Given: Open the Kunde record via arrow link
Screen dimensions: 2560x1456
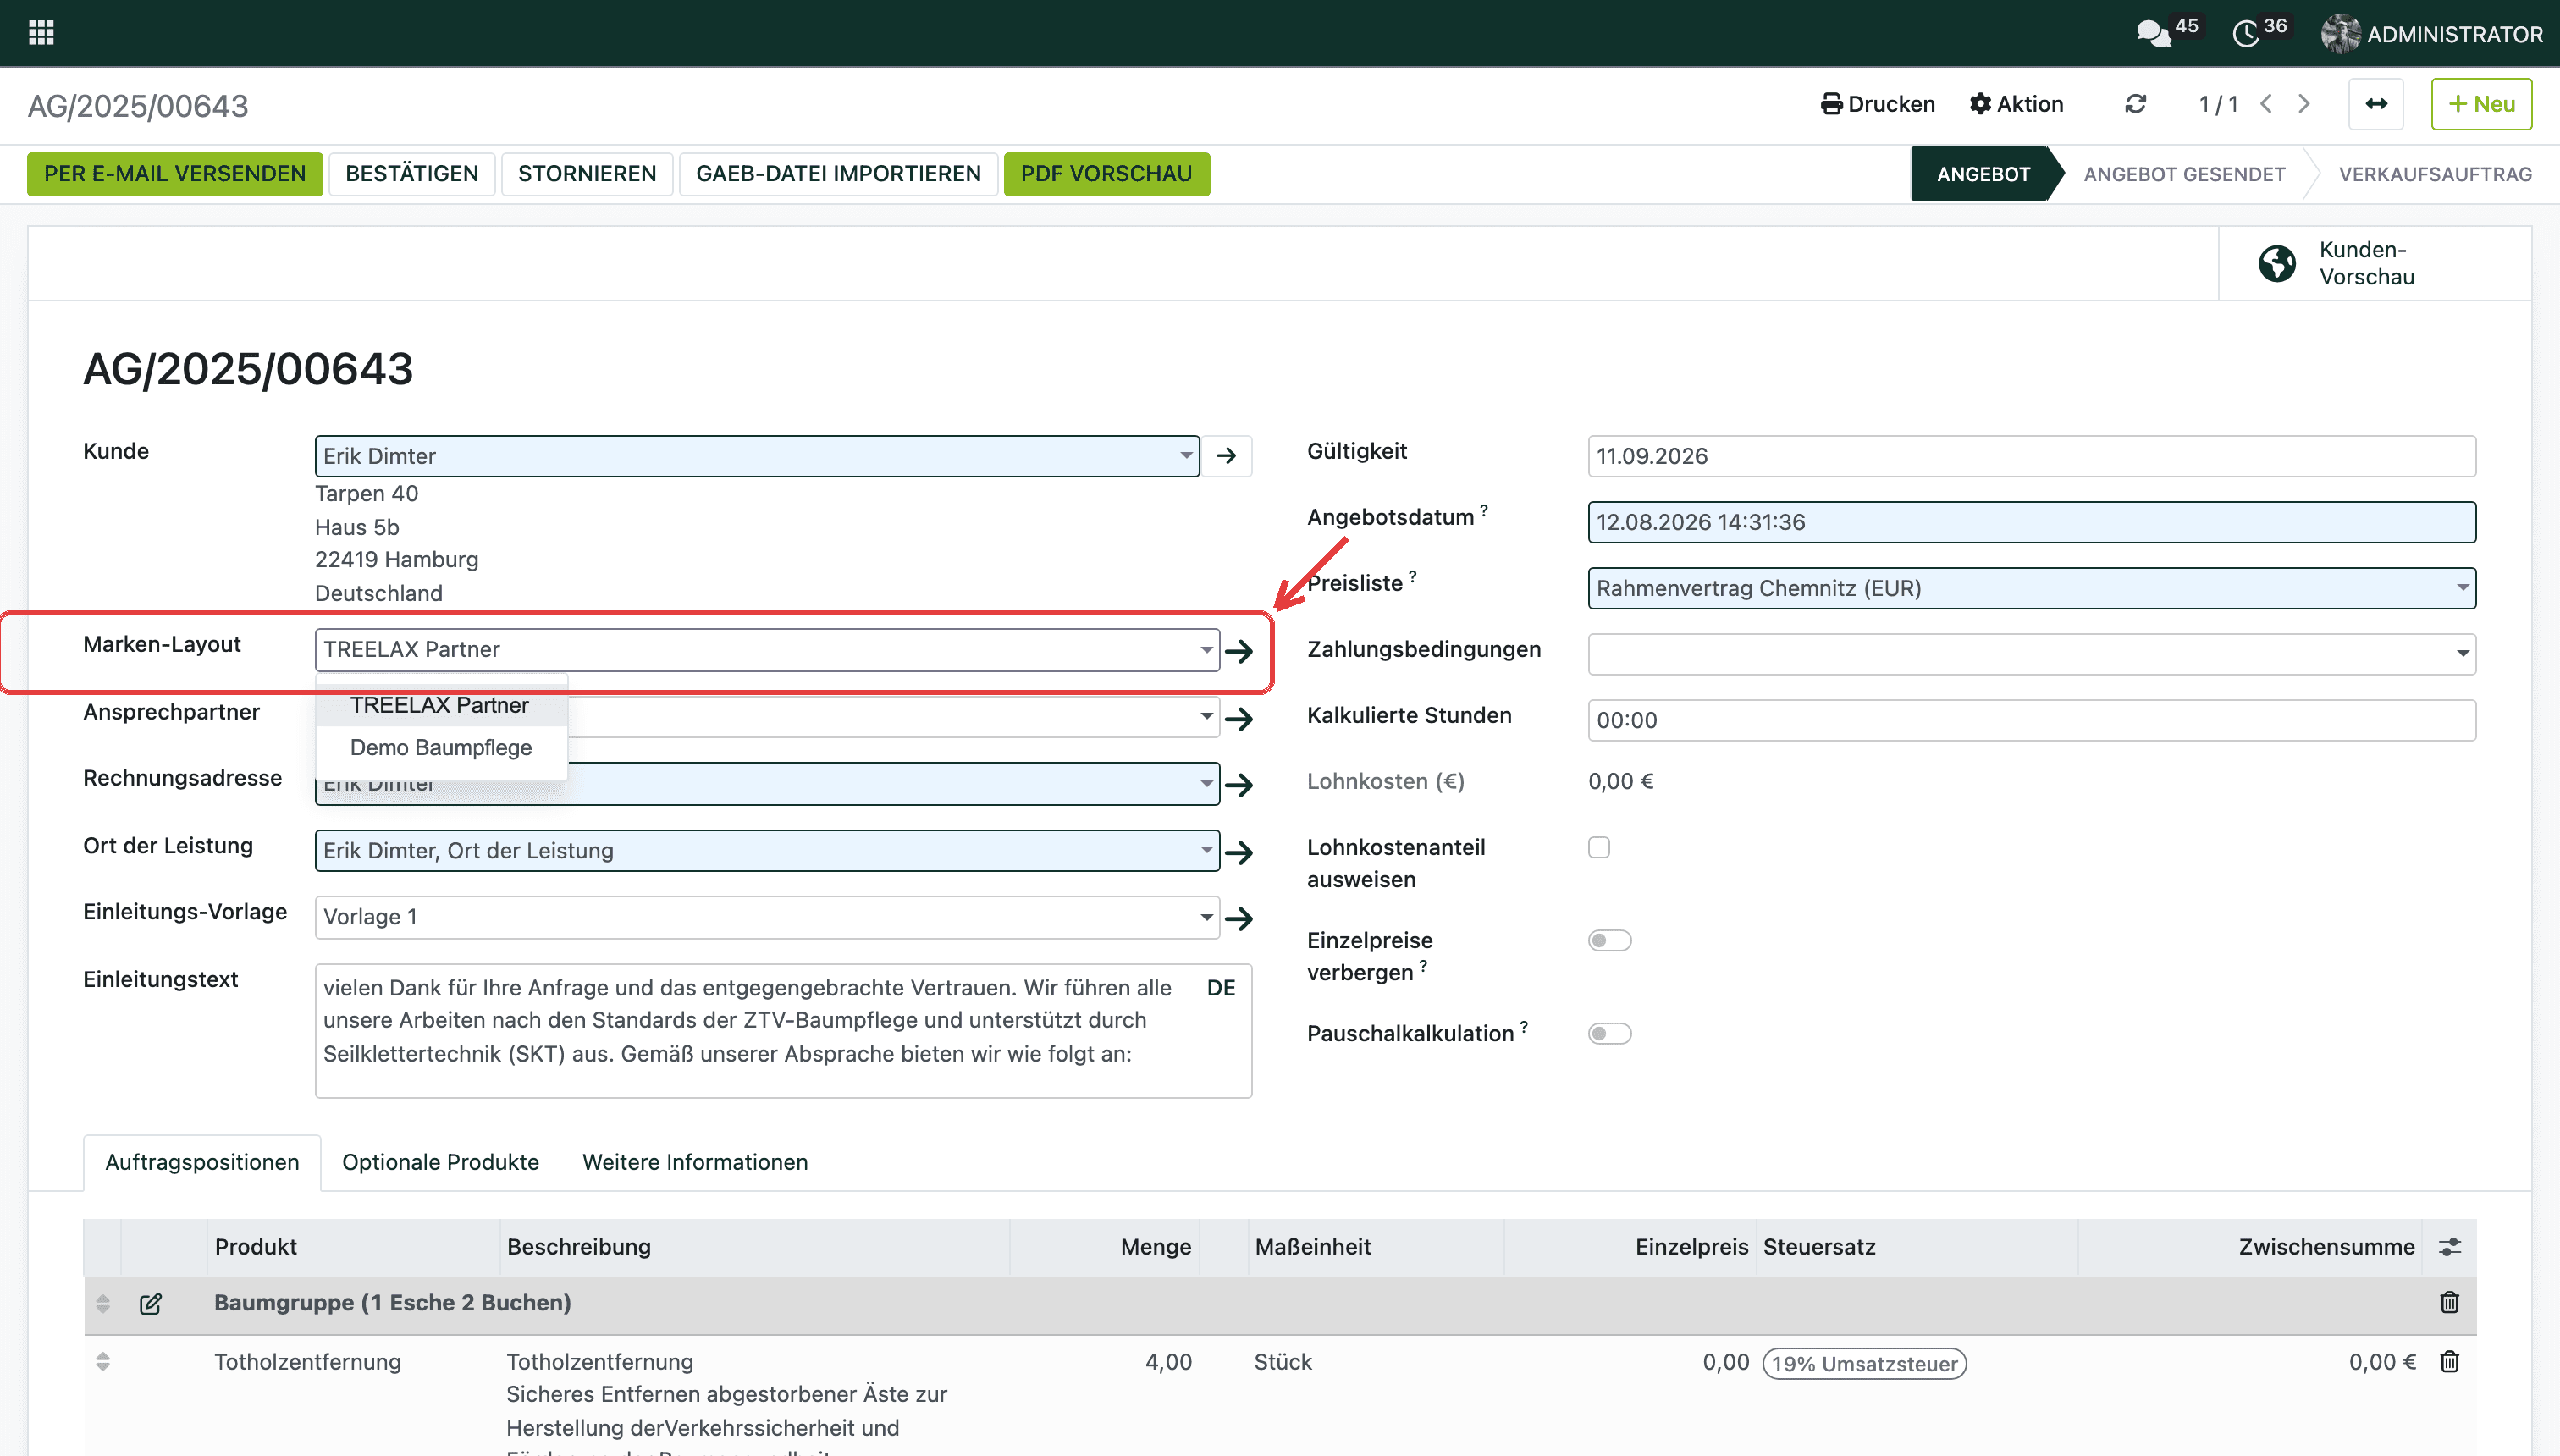Looking at the screenshot, I should click(x=1226, y=456).
